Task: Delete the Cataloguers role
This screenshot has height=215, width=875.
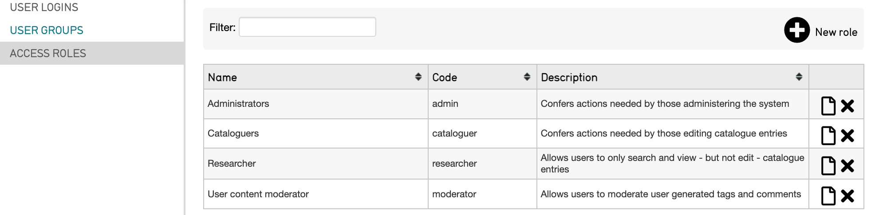Action: tap(847, 136)
